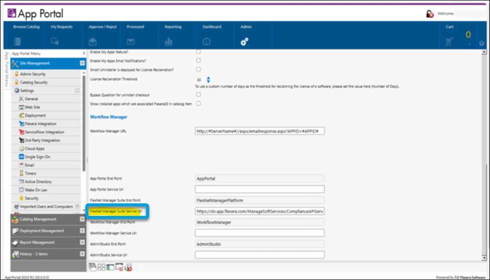Viewport: 490px width, 280px height.
Task: Enable My Apps feature checkbox
Action: pos(198,52)
